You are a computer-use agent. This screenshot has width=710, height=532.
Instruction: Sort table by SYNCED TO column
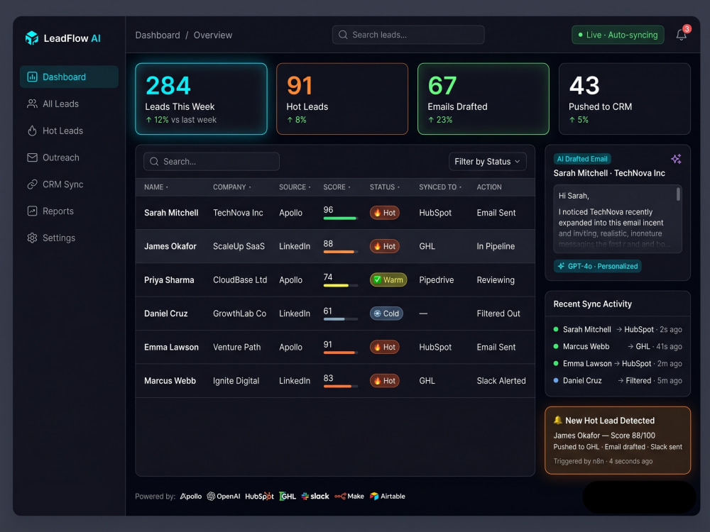tap(440, 187)
